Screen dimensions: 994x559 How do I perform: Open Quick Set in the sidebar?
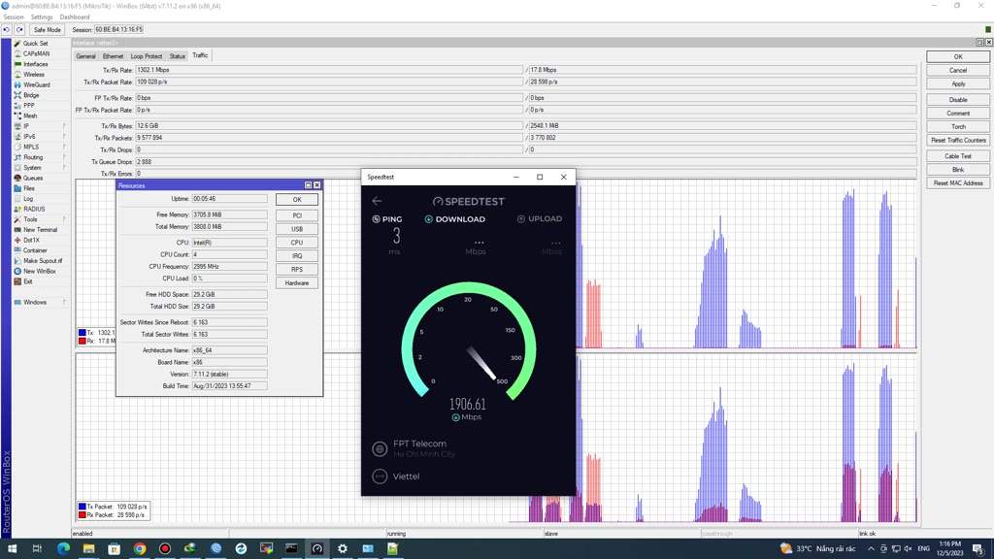(35, 44)
